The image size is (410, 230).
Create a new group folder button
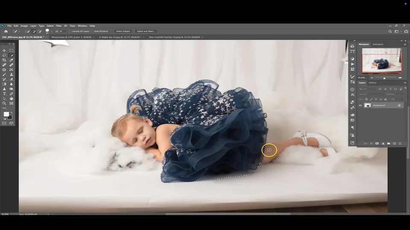389,144
